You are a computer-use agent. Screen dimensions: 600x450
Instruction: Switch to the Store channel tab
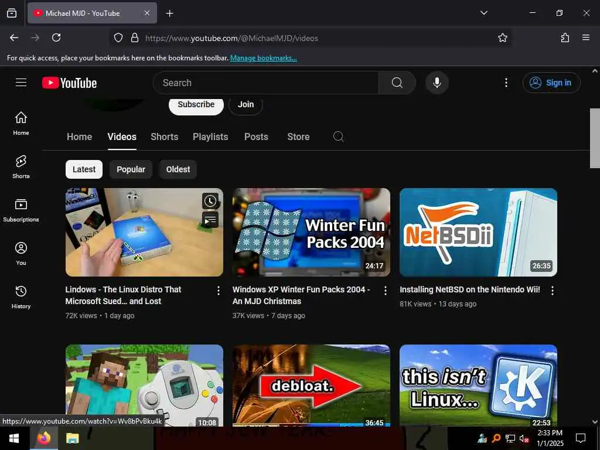(298, 137)
